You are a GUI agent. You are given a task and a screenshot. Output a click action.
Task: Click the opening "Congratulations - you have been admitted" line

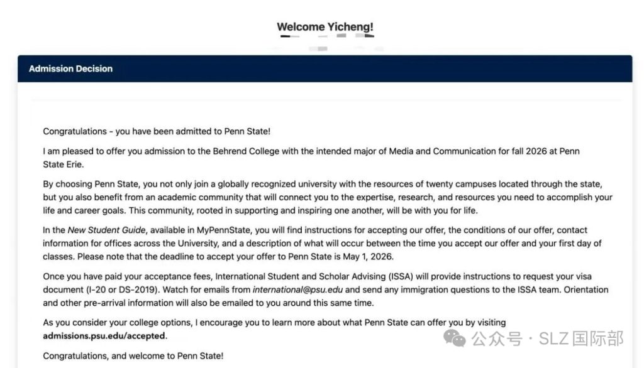(157, 131)
